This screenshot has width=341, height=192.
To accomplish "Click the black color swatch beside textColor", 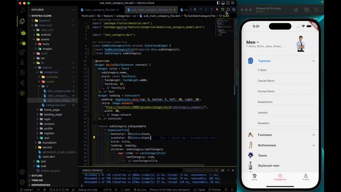I will 129,134.
